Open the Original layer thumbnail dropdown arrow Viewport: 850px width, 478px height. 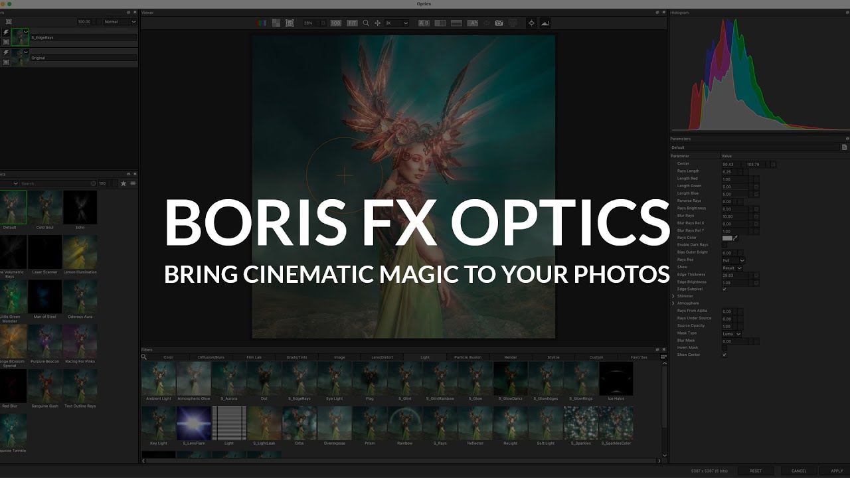click(x=26, y=52)
